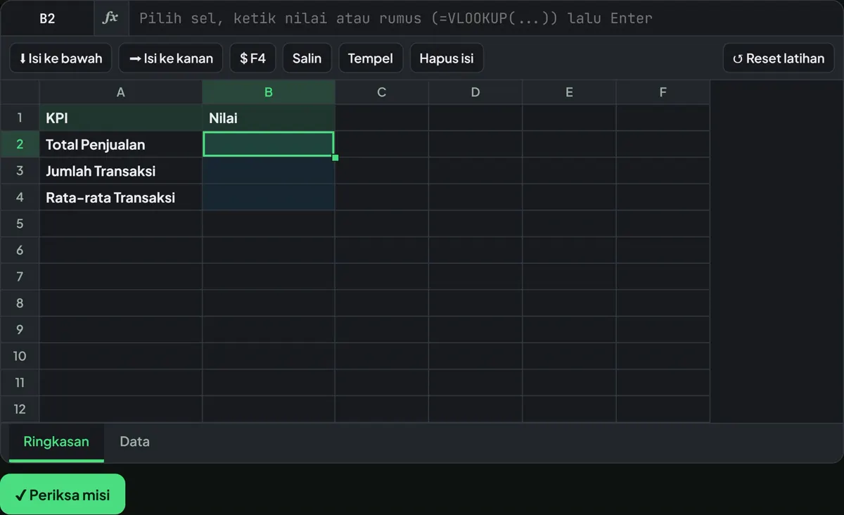Select cell C7
The width and height of the screenshot is (844, 515).
click(382, 276)
